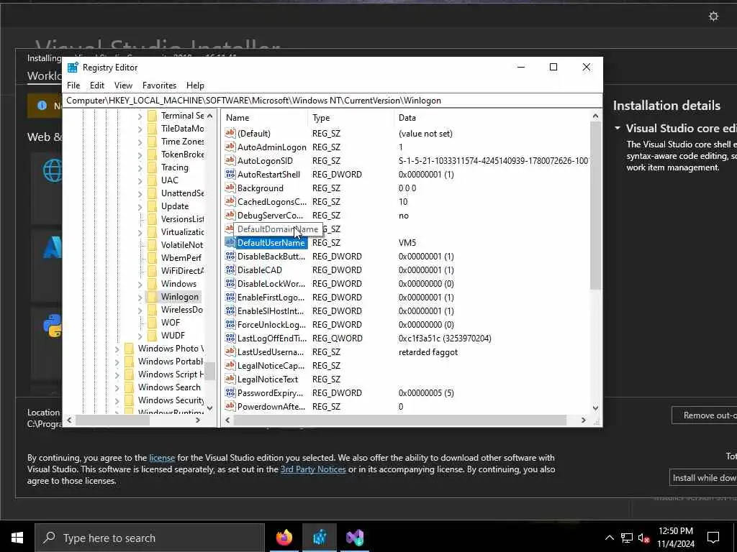
Task: Open Install while downloading dropdown
Action: tap(703, 478)
